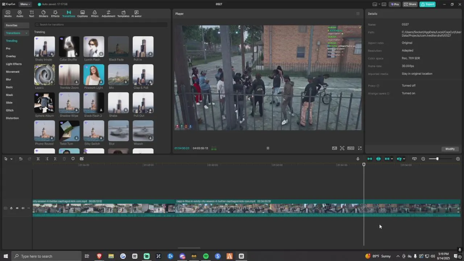Select the Glitch transitions category
This screenshot has height=261, width=464.
(10, 110)
